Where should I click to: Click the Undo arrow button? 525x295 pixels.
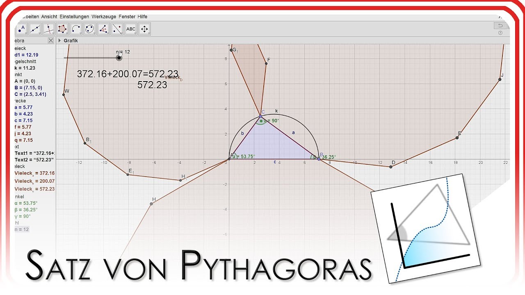[500, 25]
